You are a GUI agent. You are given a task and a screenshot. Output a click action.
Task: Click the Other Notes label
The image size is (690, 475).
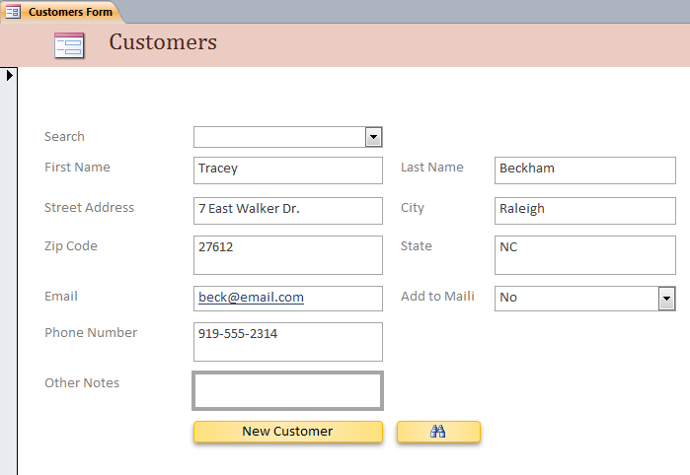click(82, 383)
